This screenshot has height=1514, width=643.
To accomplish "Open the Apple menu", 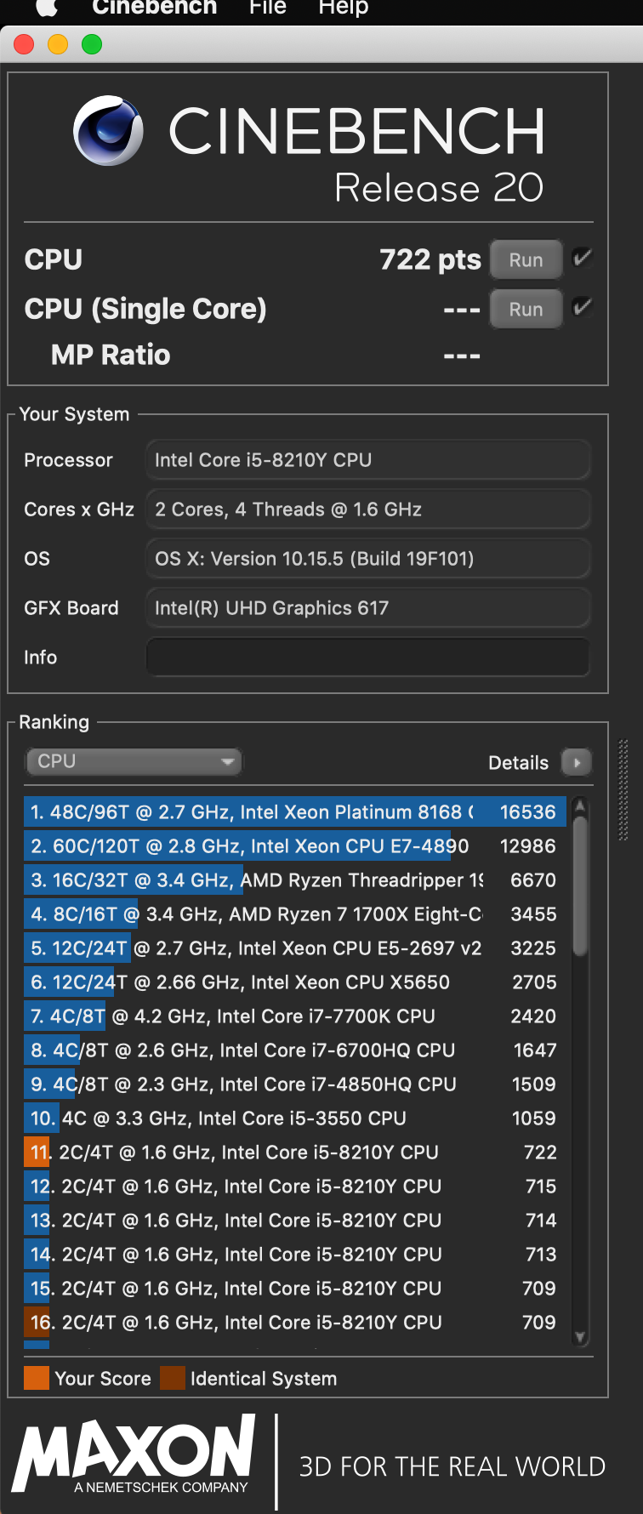I will [47, 8].
